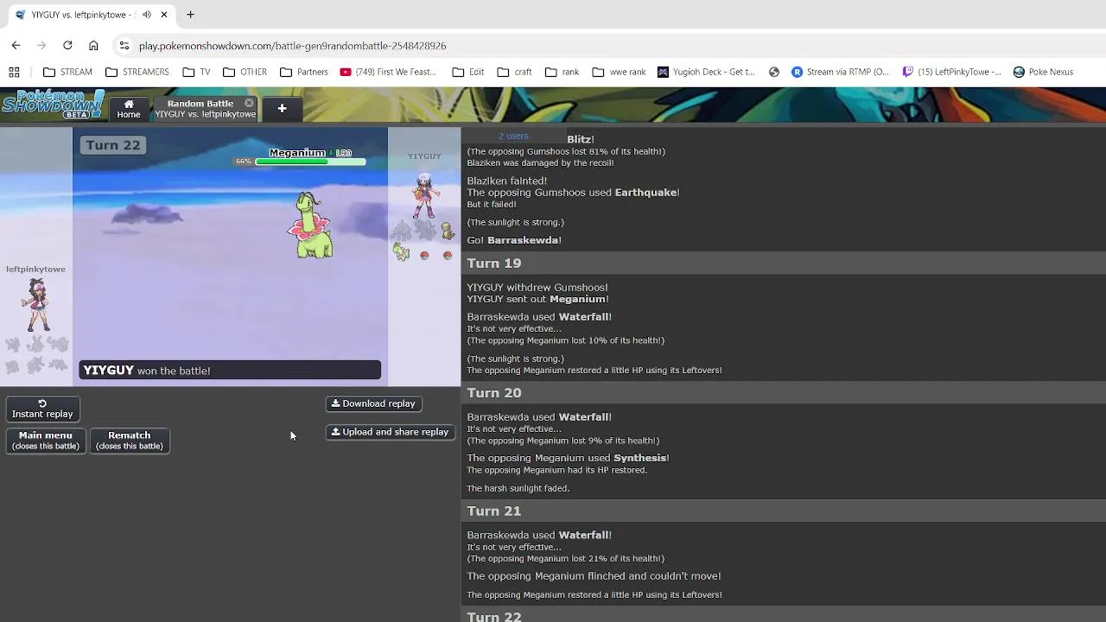
Task: Click 'The opposing Gumshoos used Earthquake!' line
Action: pos(573,193)
